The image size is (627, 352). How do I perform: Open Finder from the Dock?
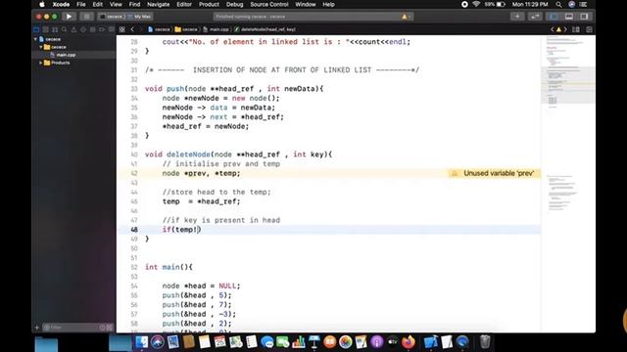tap(141, 342)
